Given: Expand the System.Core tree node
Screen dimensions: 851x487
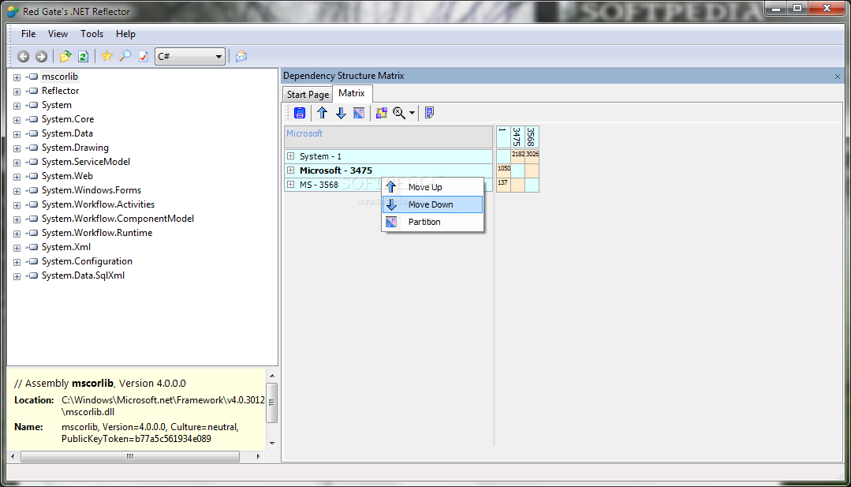Looking at the screenshot, I should pos(17,120).
